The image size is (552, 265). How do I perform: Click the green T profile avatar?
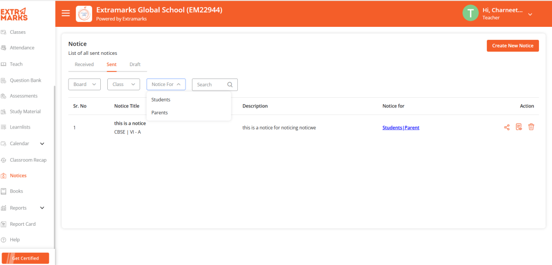click(470, 13)
